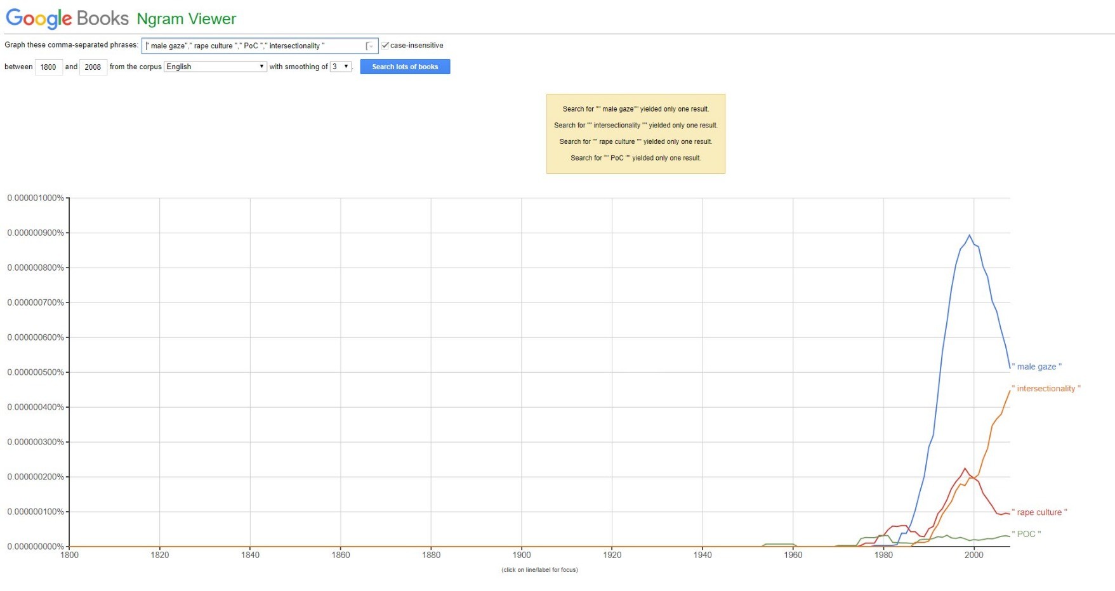Click the male gaze one-result notice
The image size is (1115, 591).
click(x=635, y=109)
